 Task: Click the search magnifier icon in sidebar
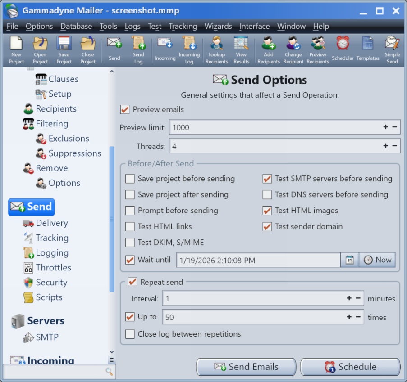tap(109, 371)
